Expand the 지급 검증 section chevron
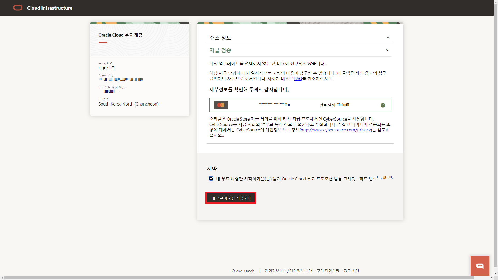 pyautogui.click(x=388, y=50)
